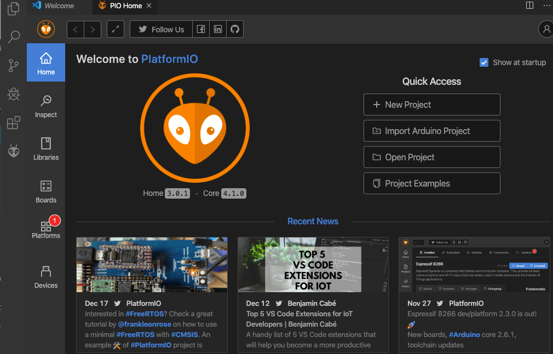The width and height of the screenshot is (553, 354).
Task: Open the user account profile icon
Action: tap(546, 29)
